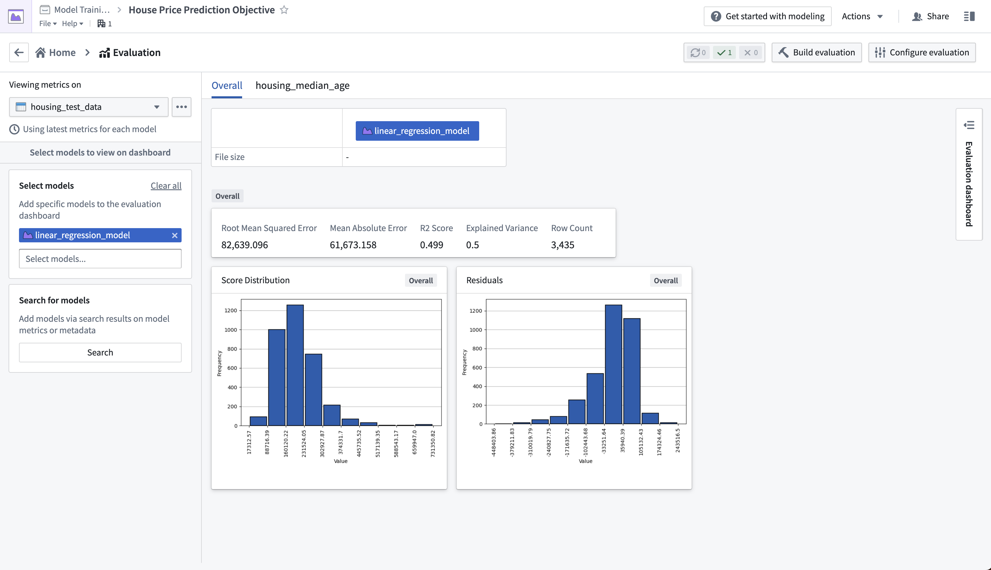
Task: Click the modeling app logo icon
Action: 16,16
